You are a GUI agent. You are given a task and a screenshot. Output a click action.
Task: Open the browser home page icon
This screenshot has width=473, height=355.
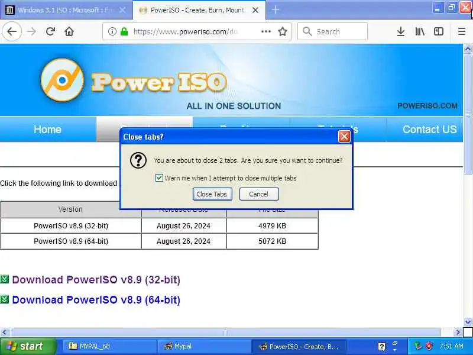(69, 31)
